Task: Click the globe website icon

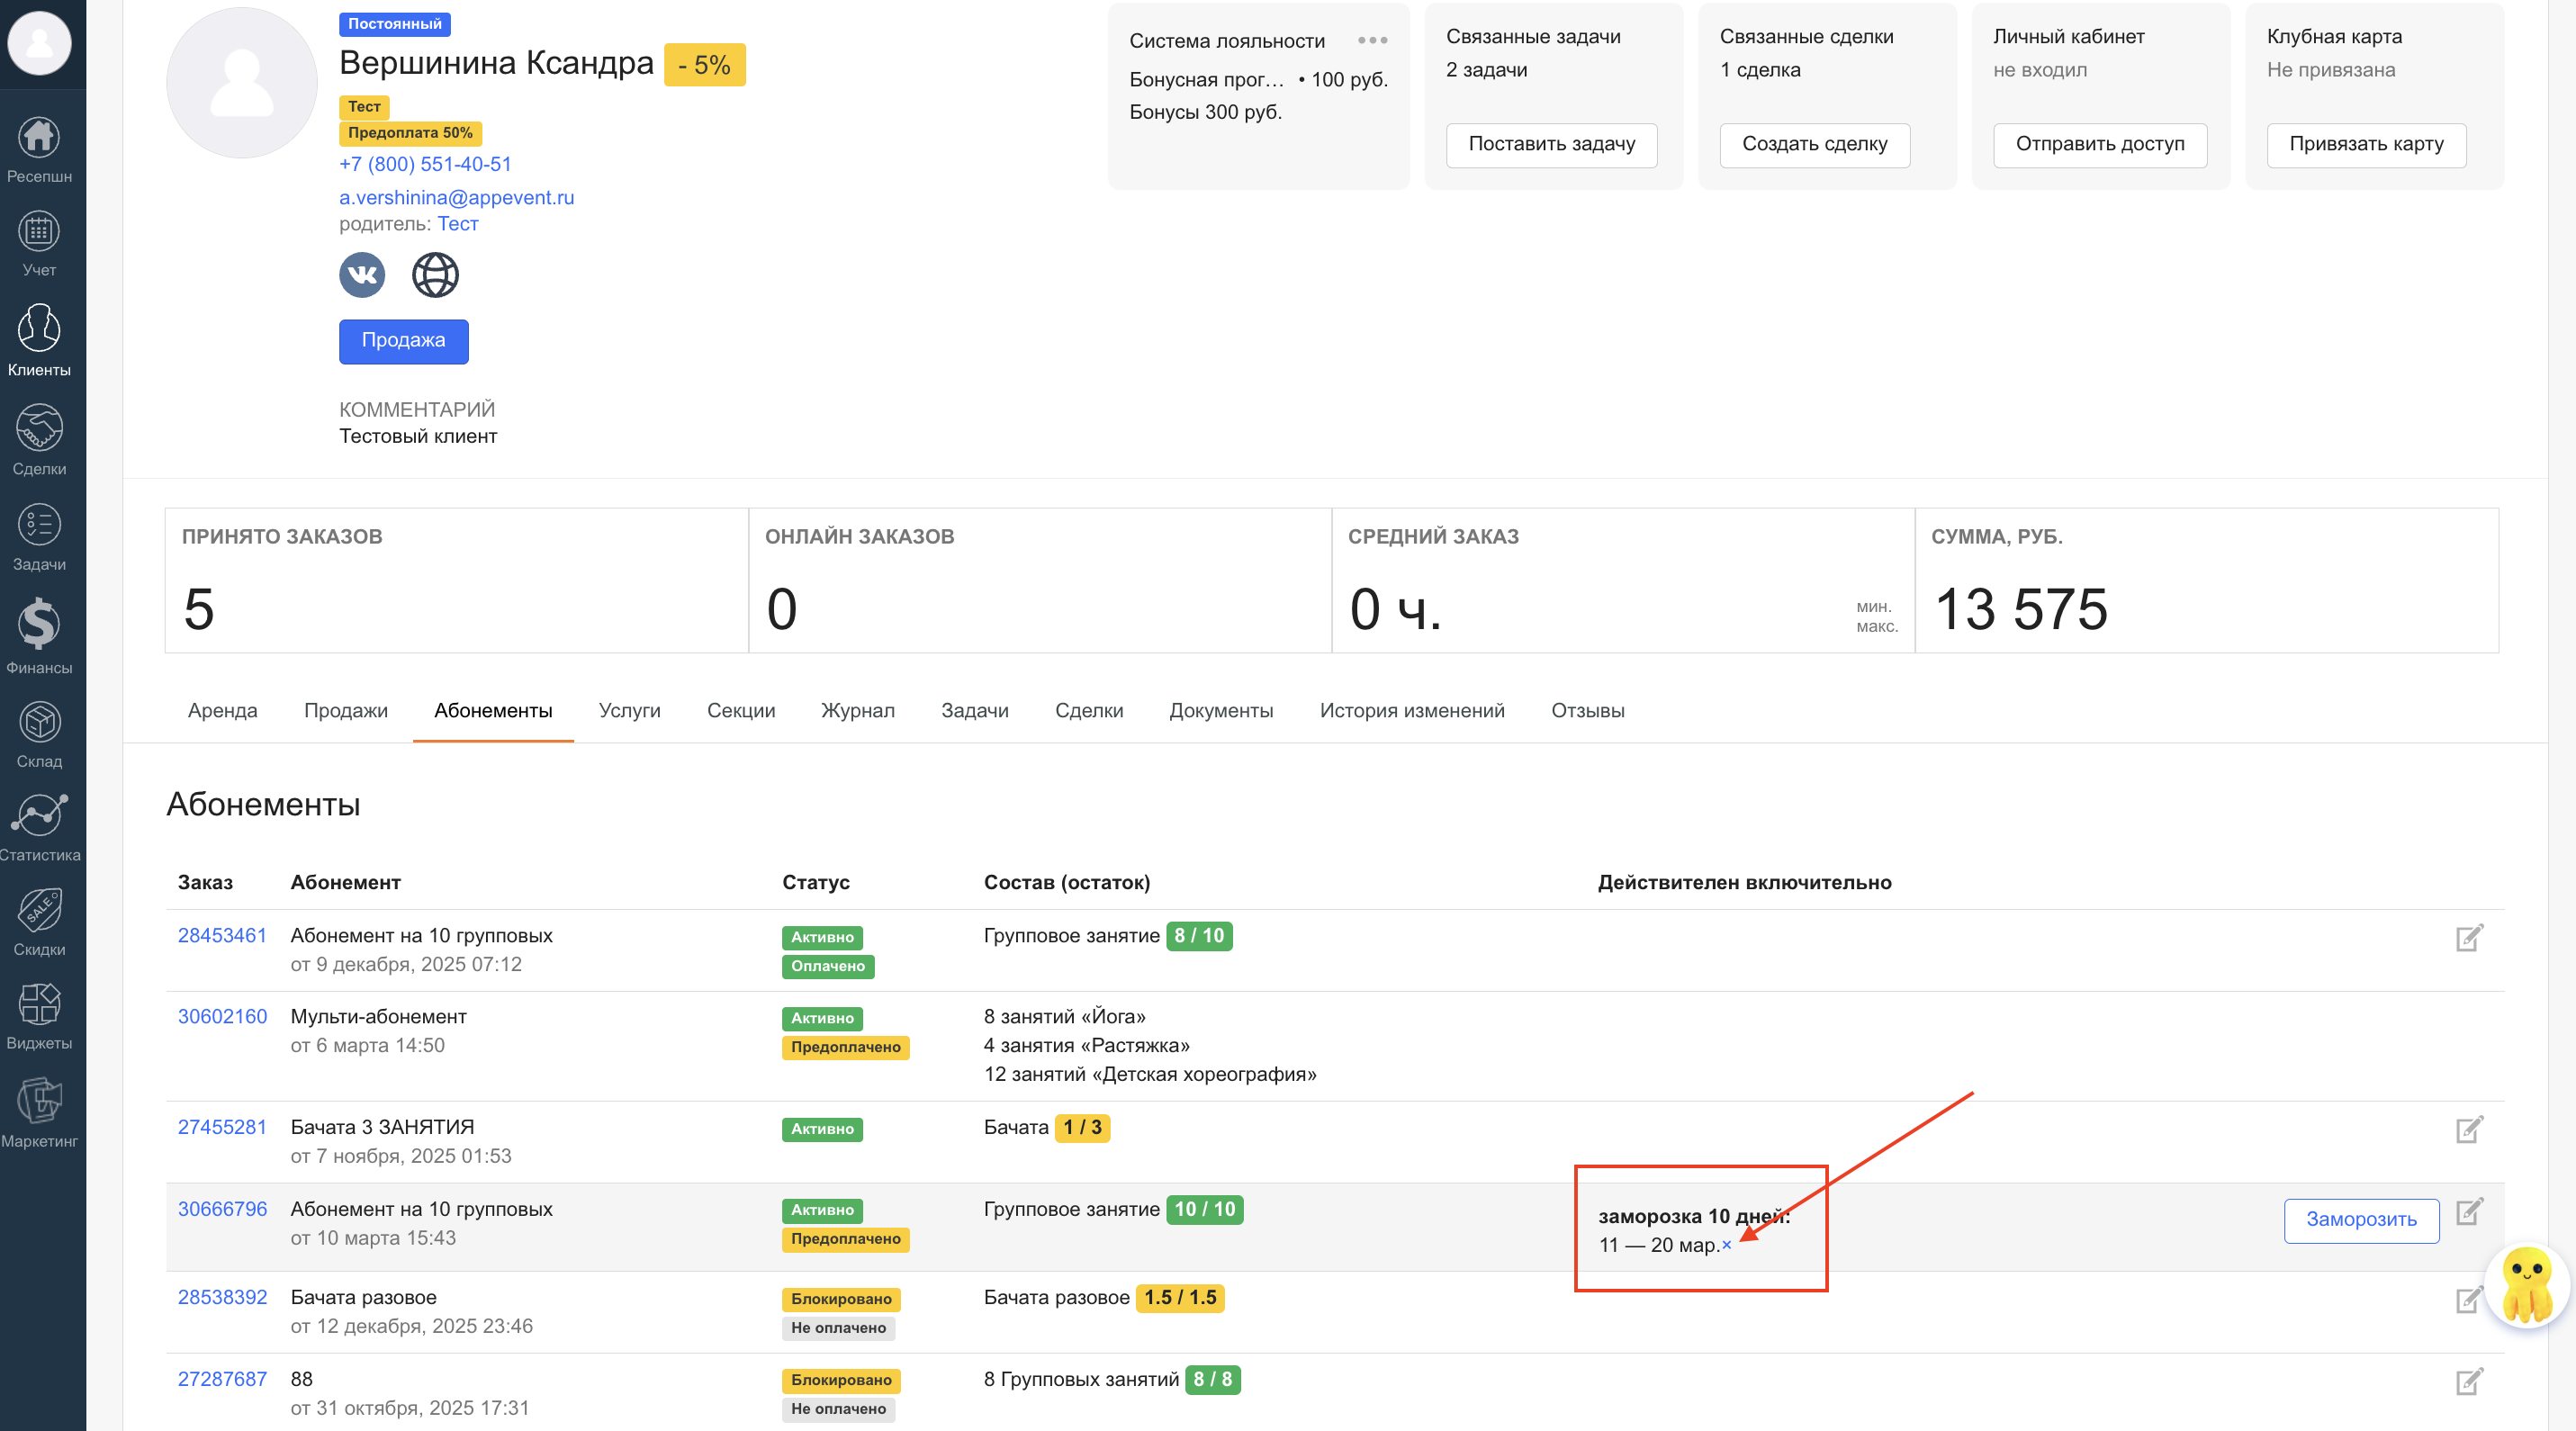Action: click(x=435, y=275)
